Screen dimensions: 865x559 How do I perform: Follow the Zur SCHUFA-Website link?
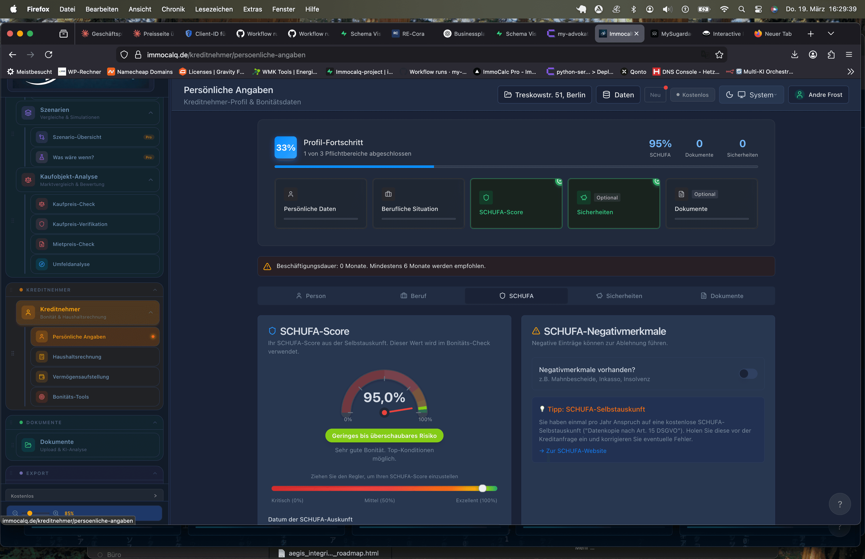(573, 450)
